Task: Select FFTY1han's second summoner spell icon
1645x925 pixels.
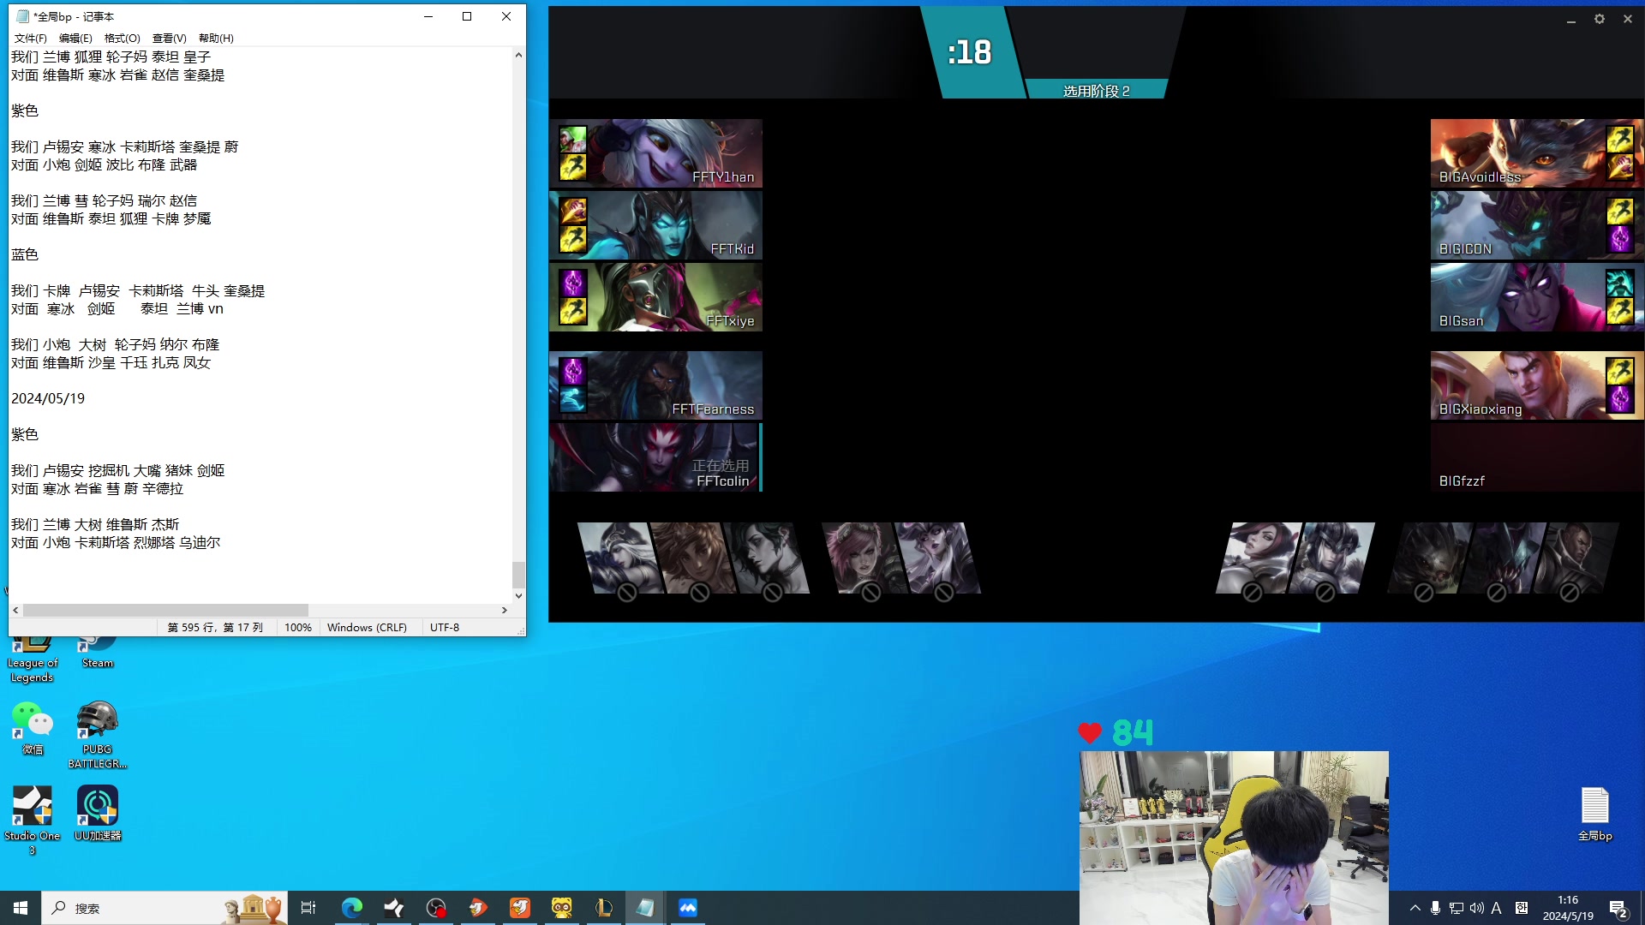Action: 572,167
